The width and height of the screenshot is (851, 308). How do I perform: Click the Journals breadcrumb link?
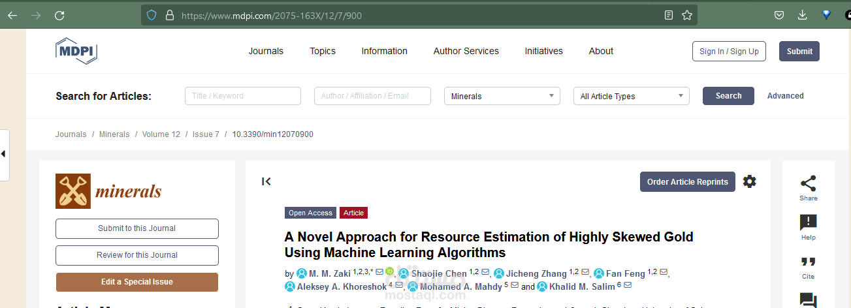point(71,134)
